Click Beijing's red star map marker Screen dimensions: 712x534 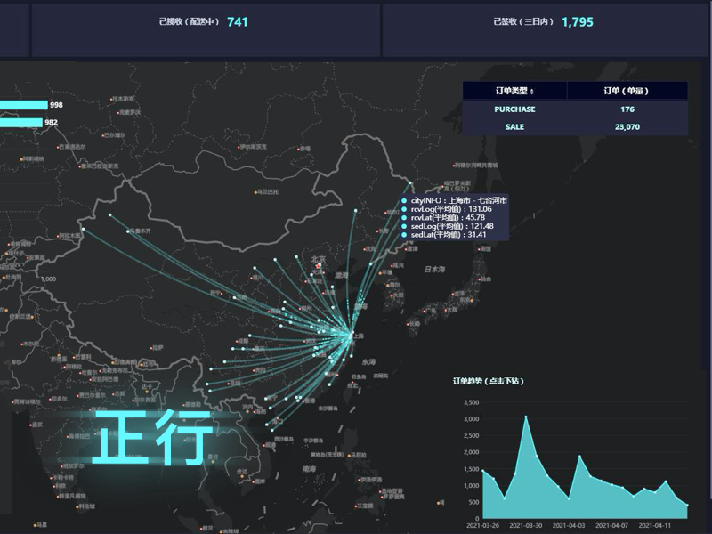click(x=319, y=265)
